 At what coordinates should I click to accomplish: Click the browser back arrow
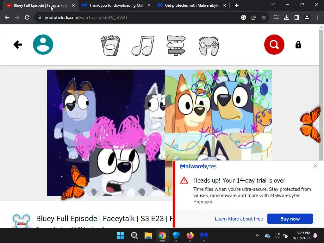point(7,18)
